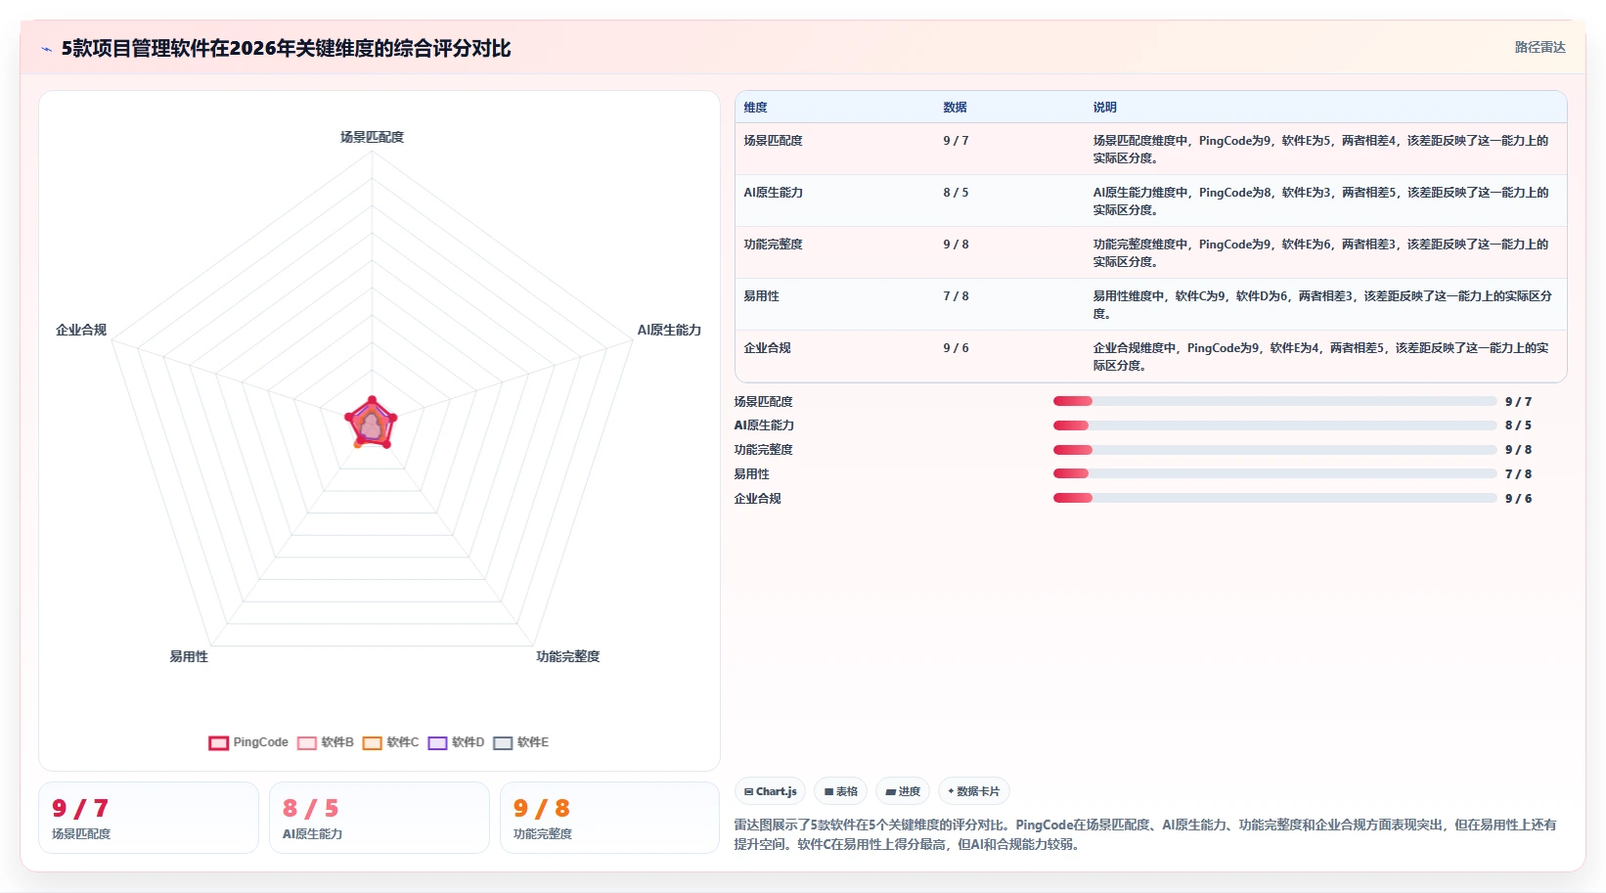Click the 路径雷达 label in header
The height and width of the screenshot is (893, 1606).
(1539, 47)
